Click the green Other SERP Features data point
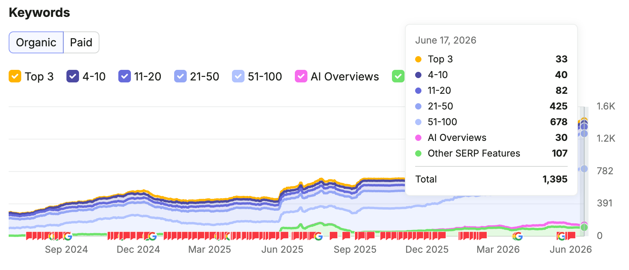Viewport: 629px width, 270px height. pyautogui.click(x=584, y=227)
